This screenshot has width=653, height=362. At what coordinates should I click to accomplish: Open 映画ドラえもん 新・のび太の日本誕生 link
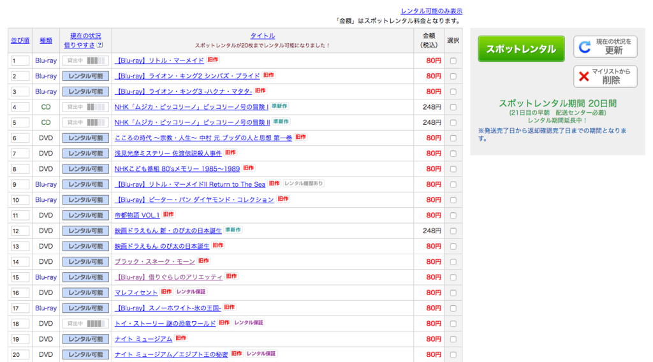tap(168, 231)
